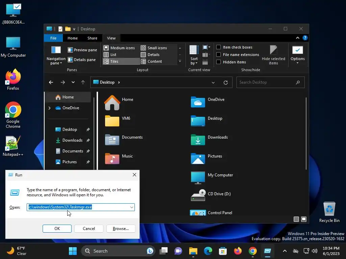346x259 pixels.
Task: Go up one level arrow
Action: (83, 82)
